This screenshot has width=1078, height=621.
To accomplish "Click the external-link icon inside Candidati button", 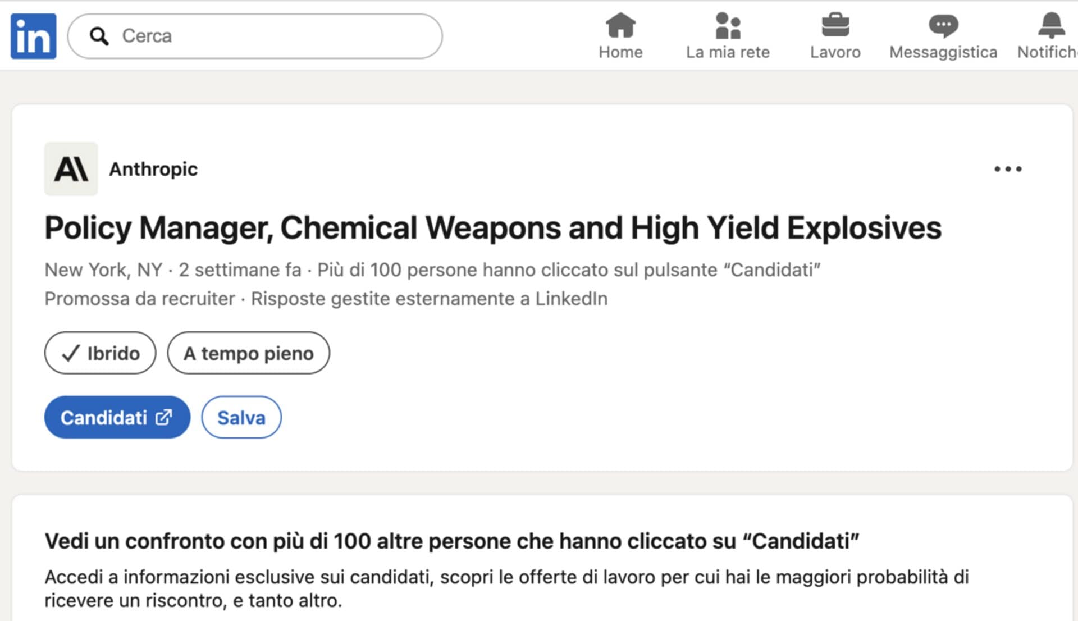I will (164, 417).
